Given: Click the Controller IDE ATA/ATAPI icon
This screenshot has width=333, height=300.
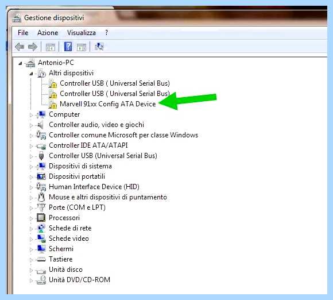Looking at the screenshot, I should 41,146.
